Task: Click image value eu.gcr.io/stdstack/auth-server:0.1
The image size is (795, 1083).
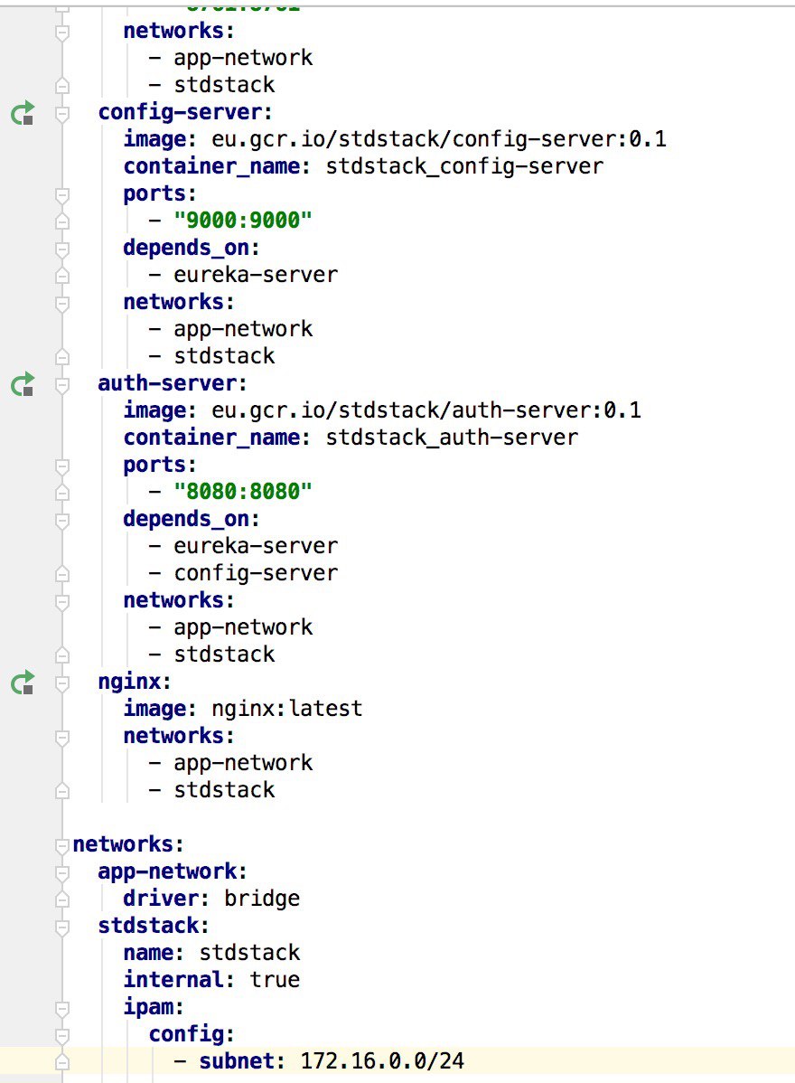Action: click(426, 410)
